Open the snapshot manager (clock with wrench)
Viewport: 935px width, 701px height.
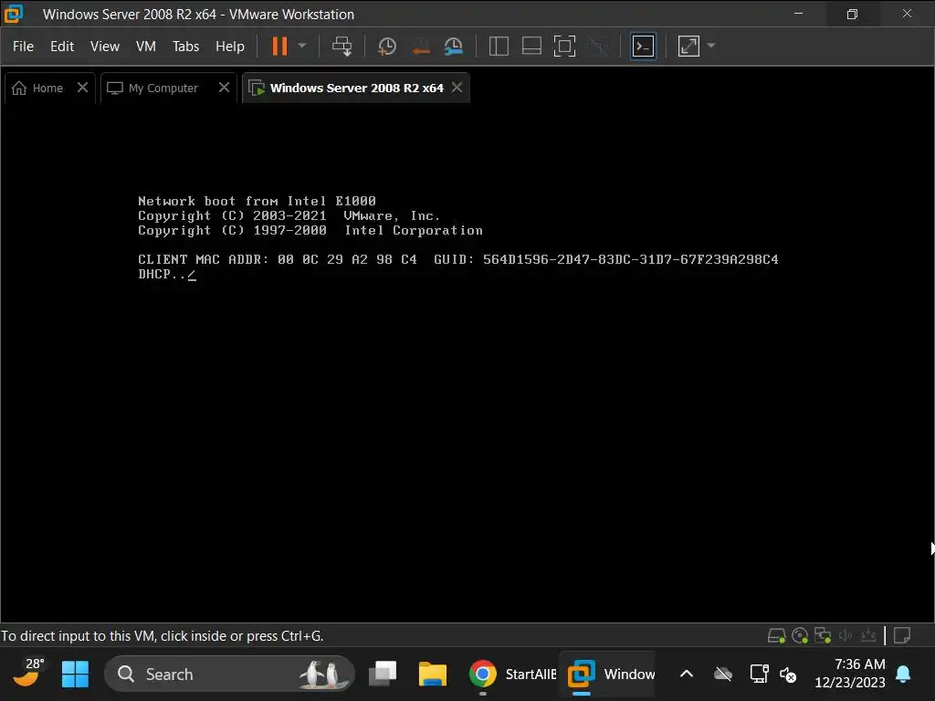click(454, 46)
